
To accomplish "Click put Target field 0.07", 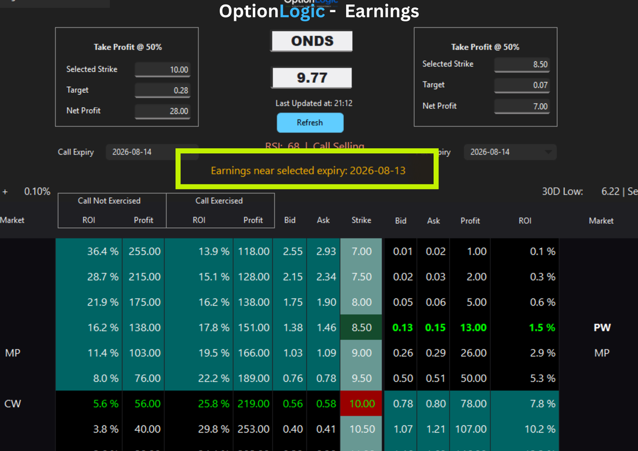I will point(522,85).
